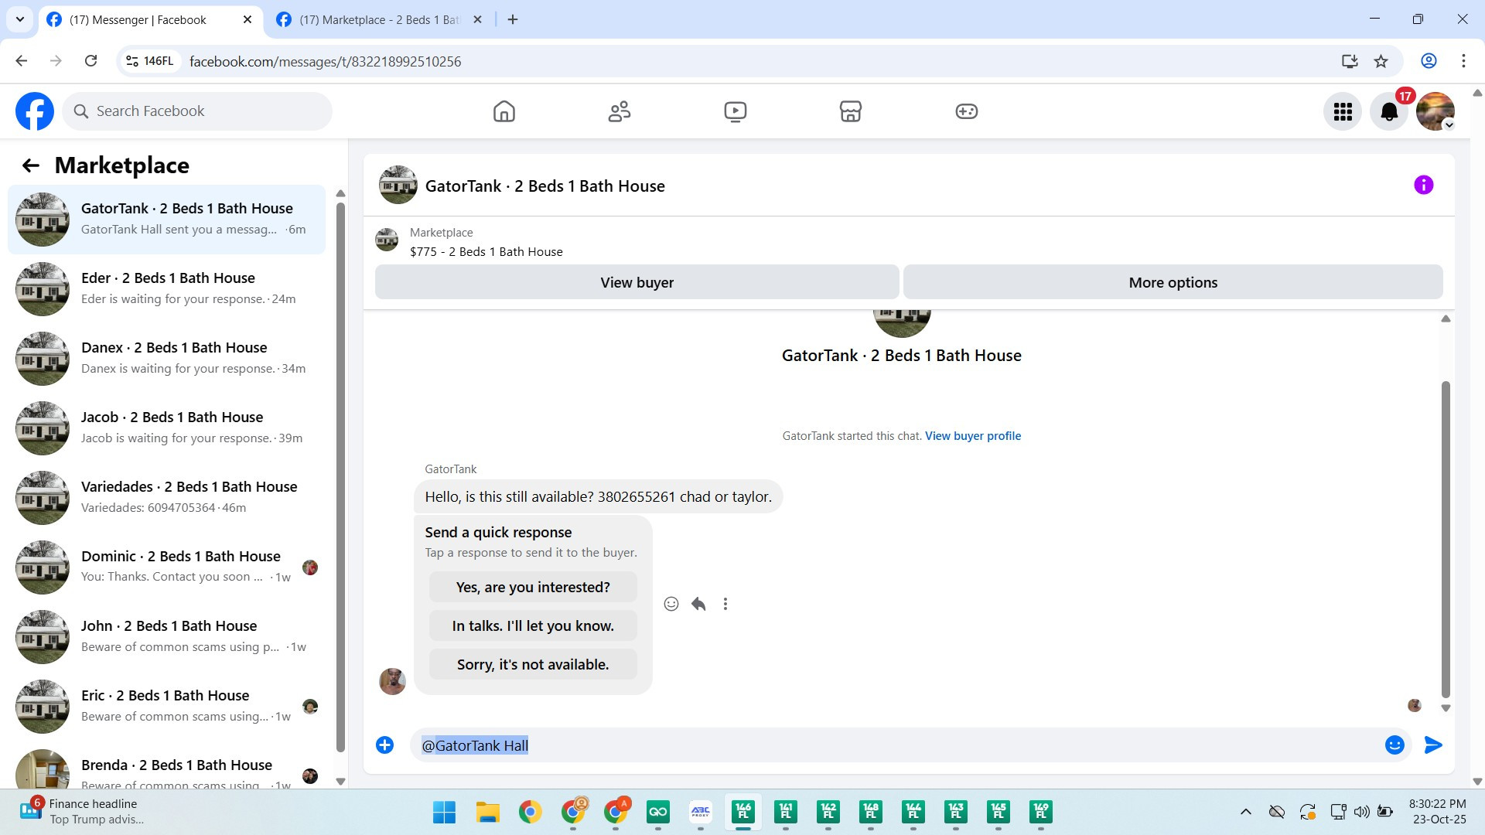The height and width of the screenshot is (835, 1485).
Task: Click the conversation list vertical scrollbar
Action: point(340,464)
